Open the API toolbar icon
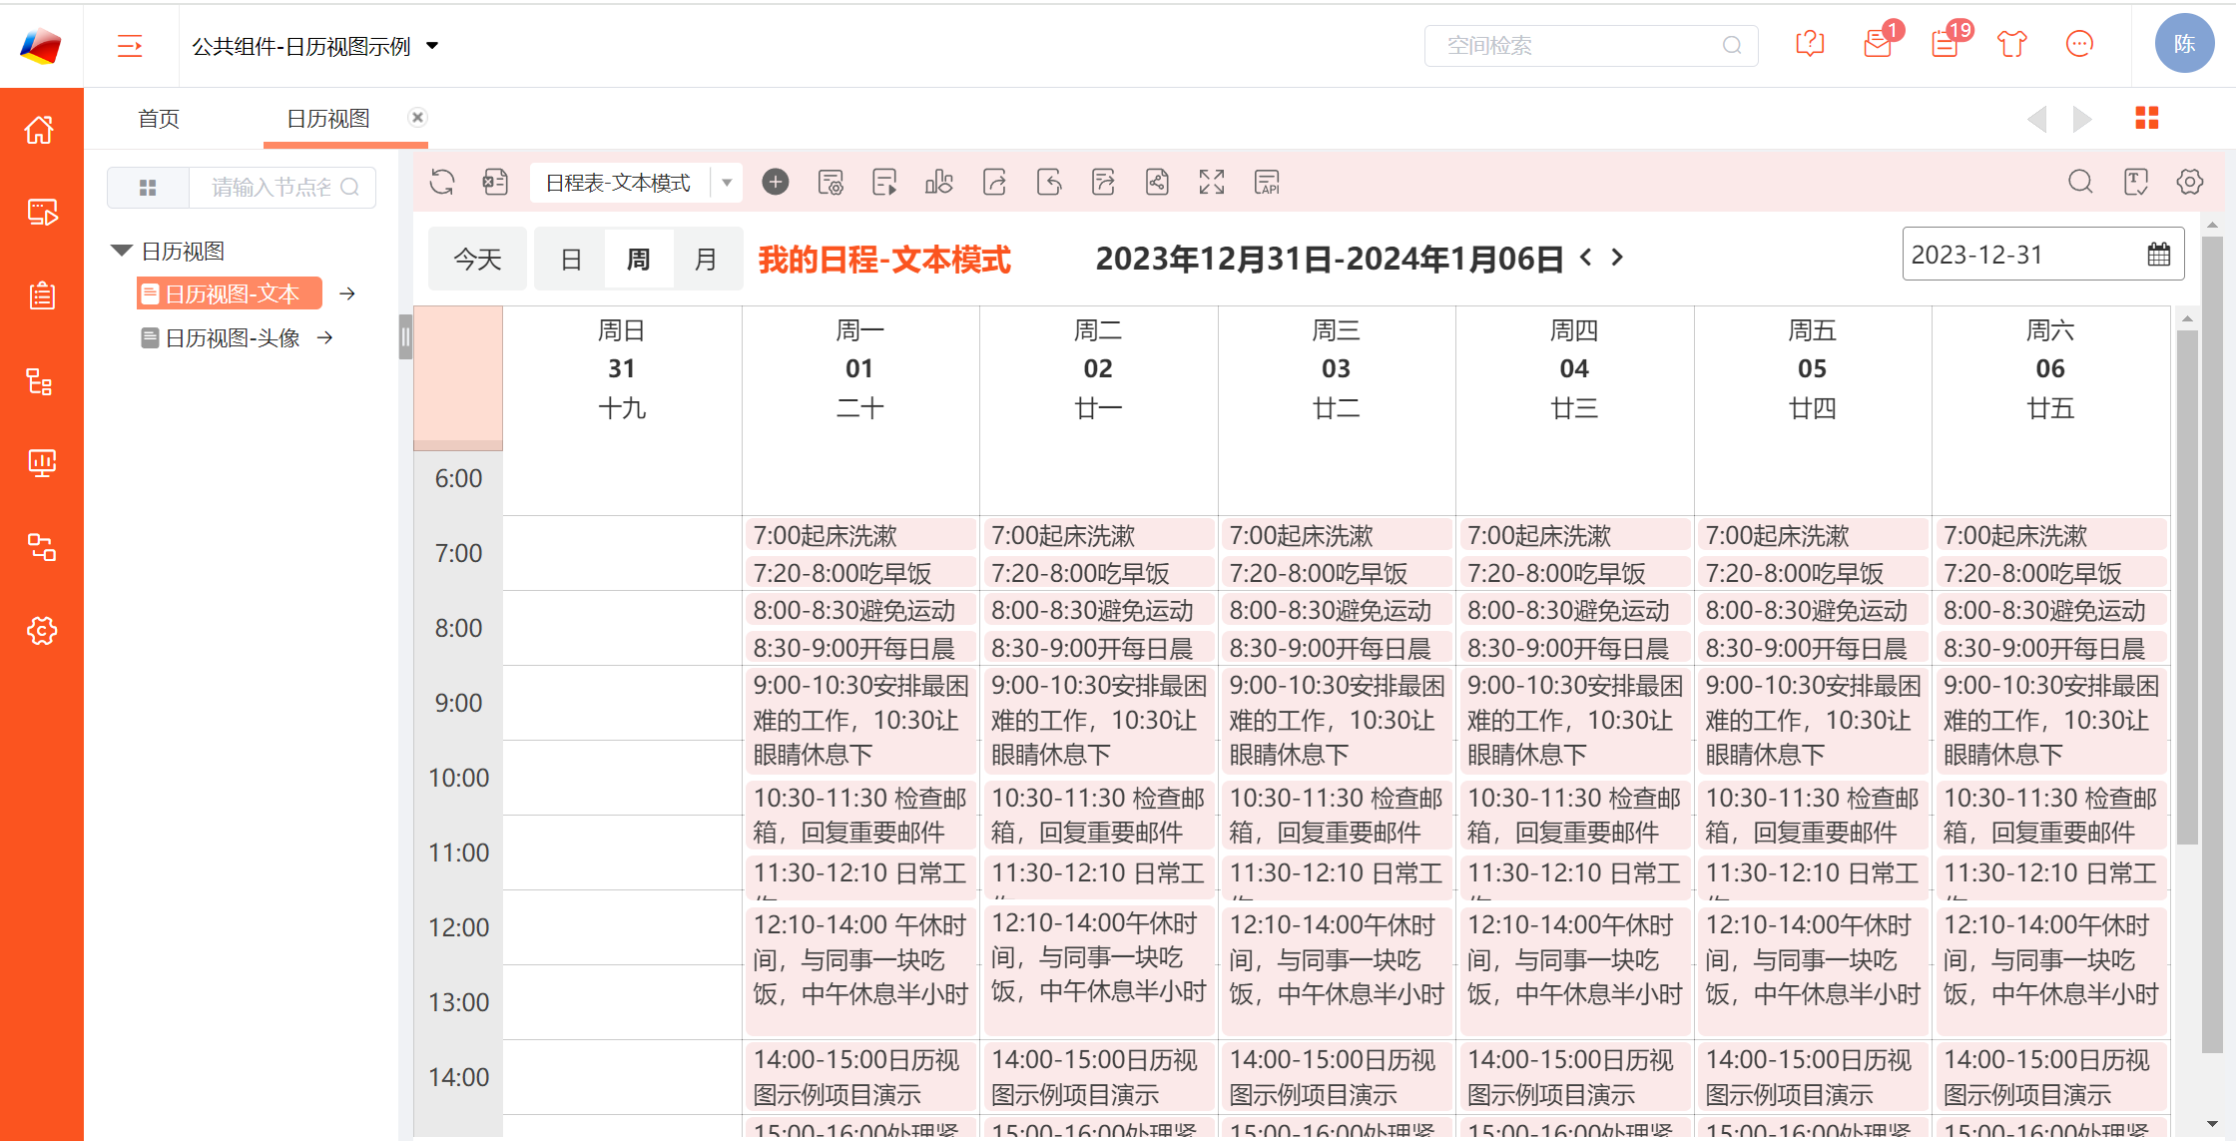 point(1267,183)
